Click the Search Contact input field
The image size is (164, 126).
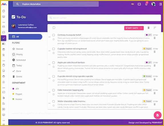click(x=104, y=18)
